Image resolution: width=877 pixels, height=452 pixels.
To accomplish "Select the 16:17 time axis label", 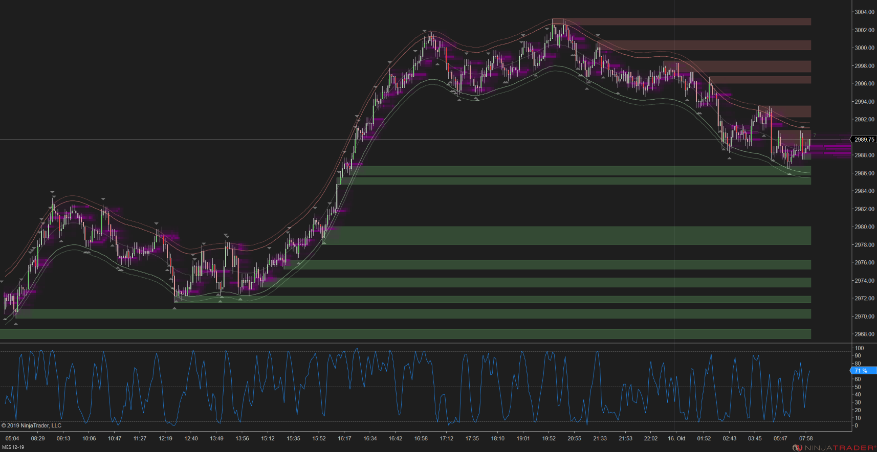I will 344,438.
